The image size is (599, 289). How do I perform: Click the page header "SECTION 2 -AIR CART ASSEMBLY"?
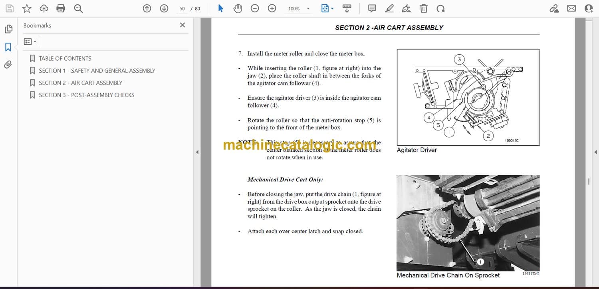(389, 28)
